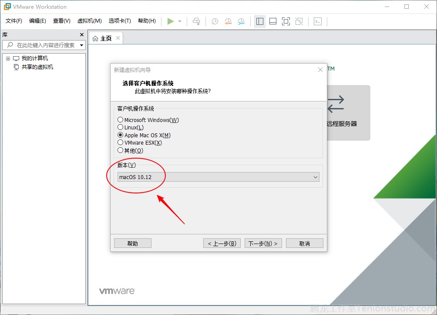Select the Microsoft Windows radio option
The image size is (437, 315).
pyautogui.click(x=121, y=120)
